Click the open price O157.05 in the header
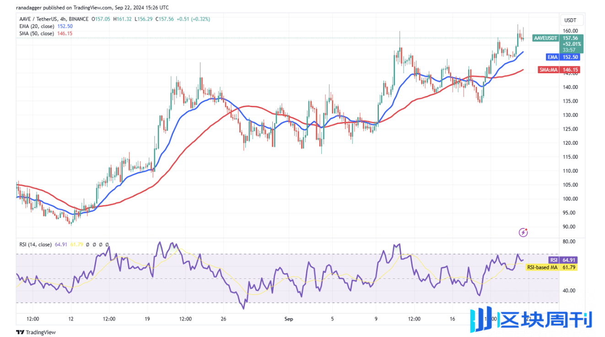This screenshot has height=337, width=605. tap(101, 19)
